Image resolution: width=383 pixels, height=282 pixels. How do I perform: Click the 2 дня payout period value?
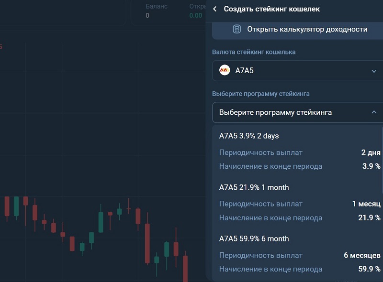click(x=371, y=152)
